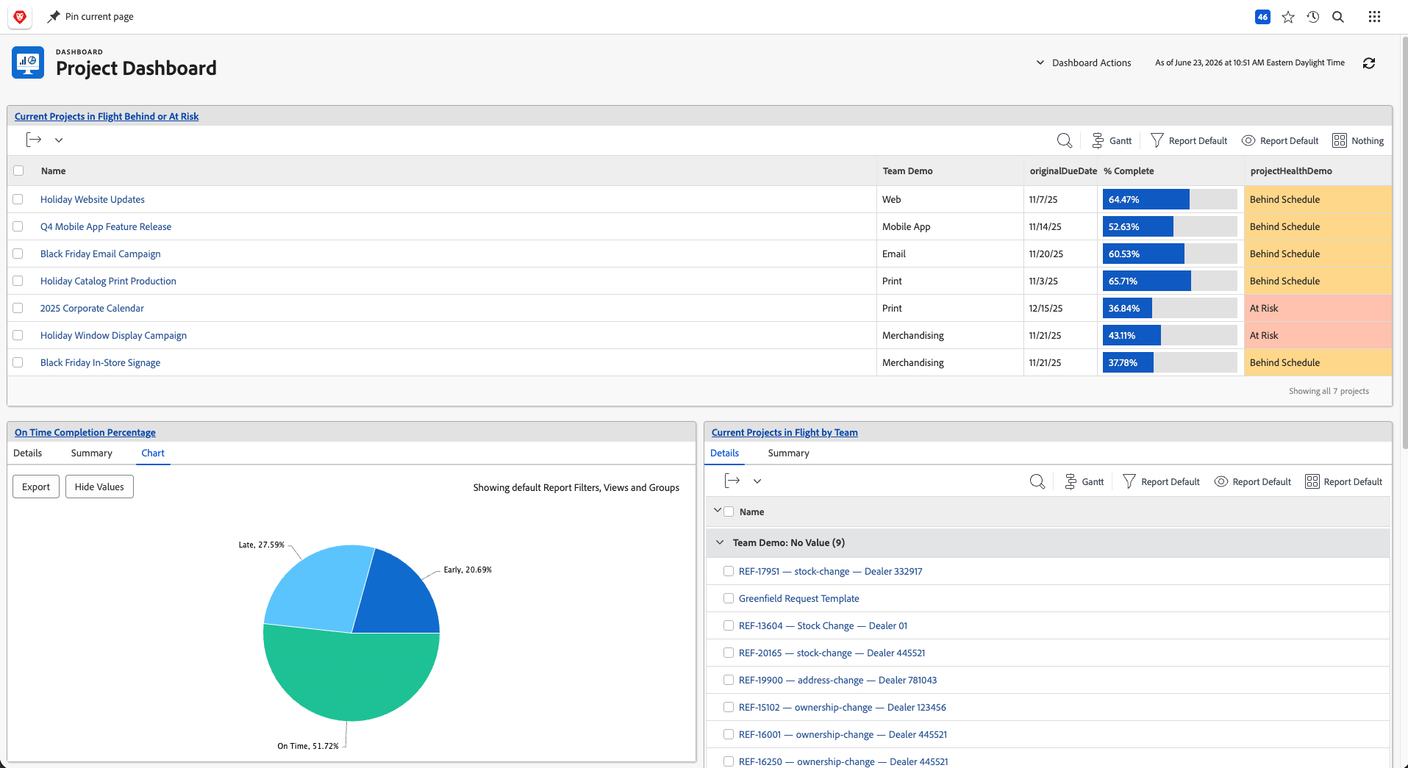Click the global search magnifier icon
Screen dimensions: 1408x768
1338,17
